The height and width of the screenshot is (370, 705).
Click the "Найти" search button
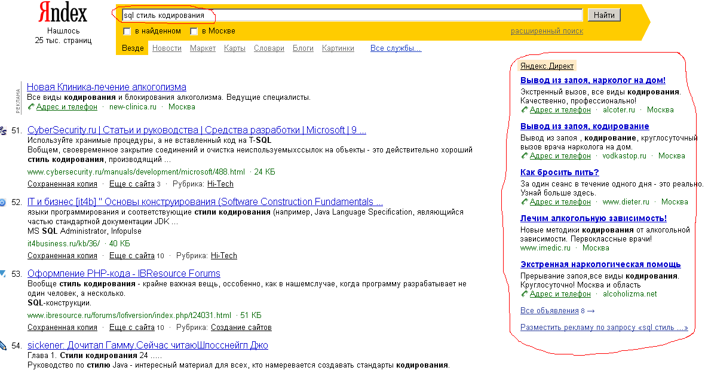pyautogui.click(x=604, y=16)
